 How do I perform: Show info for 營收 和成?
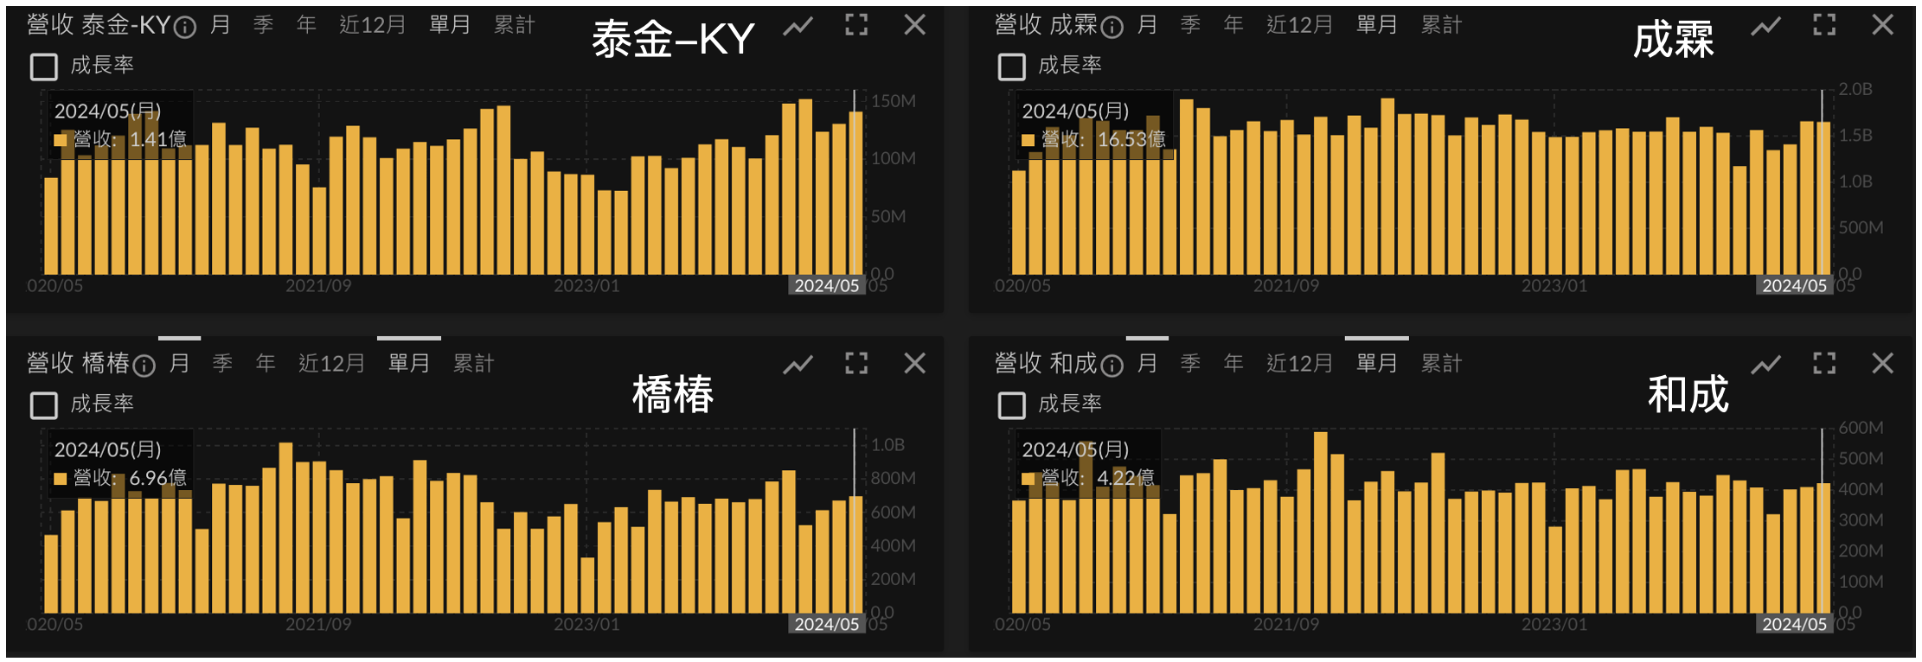click(1112, 366)
